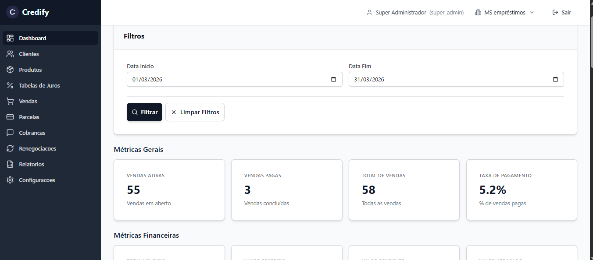Click the Renegociacoes refresh arrows icon

[x=10, y=149]
